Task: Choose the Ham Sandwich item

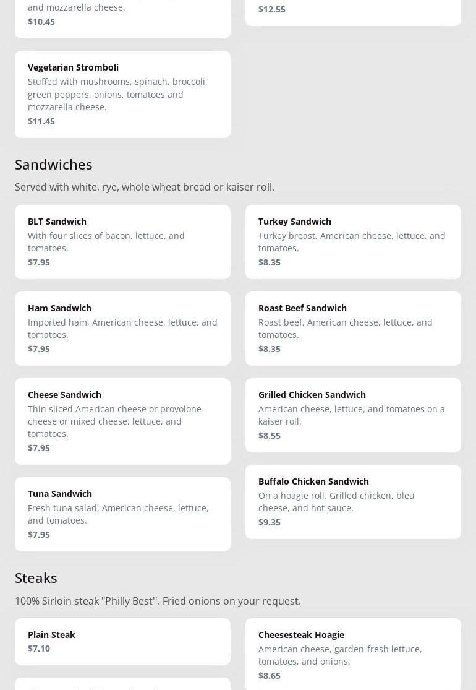Action: (x=122, y=328)
